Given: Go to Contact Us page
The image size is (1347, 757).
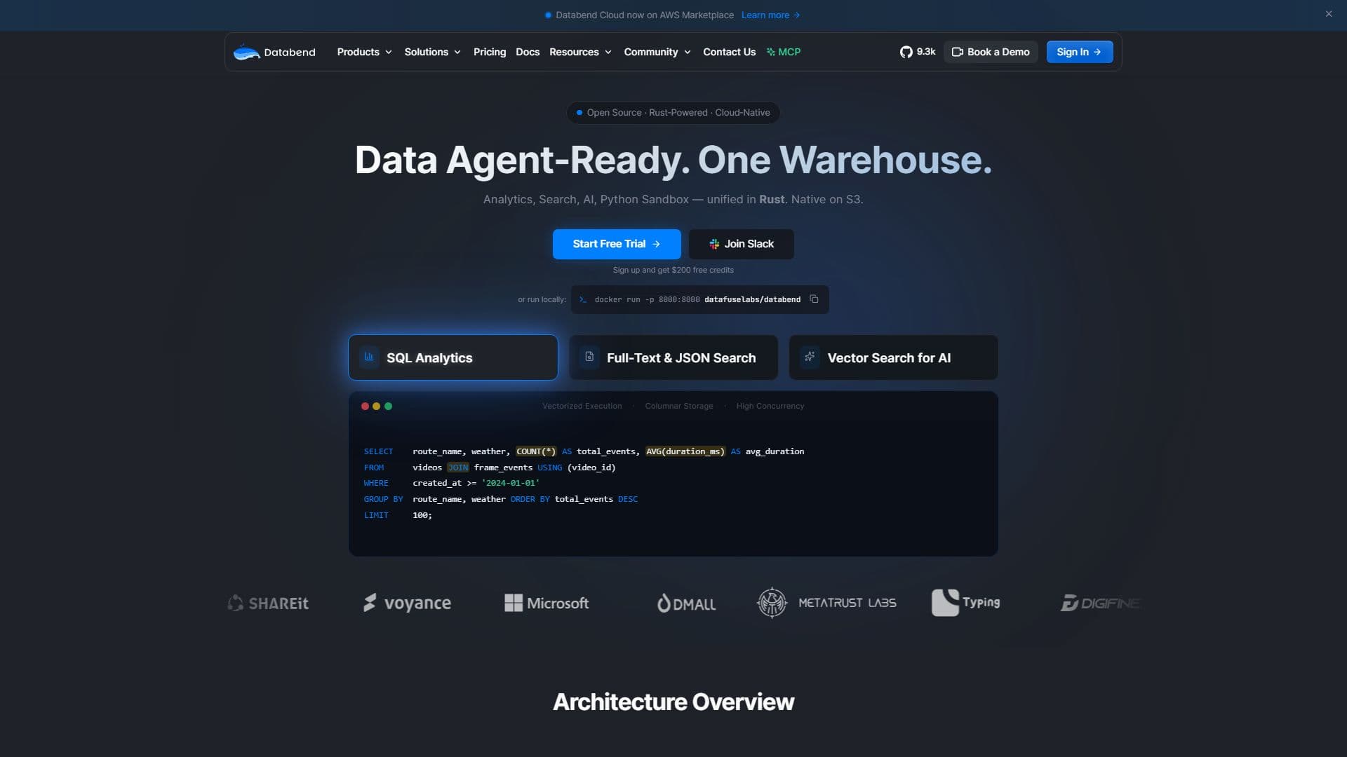Looking at the screenshot, I should [x=729, y=52].
